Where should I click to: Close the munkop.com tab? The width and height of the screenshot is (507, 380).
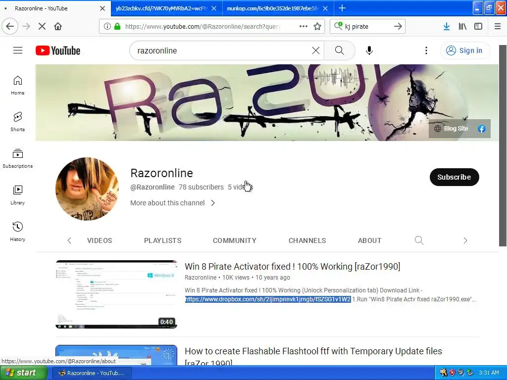(325, 8)
